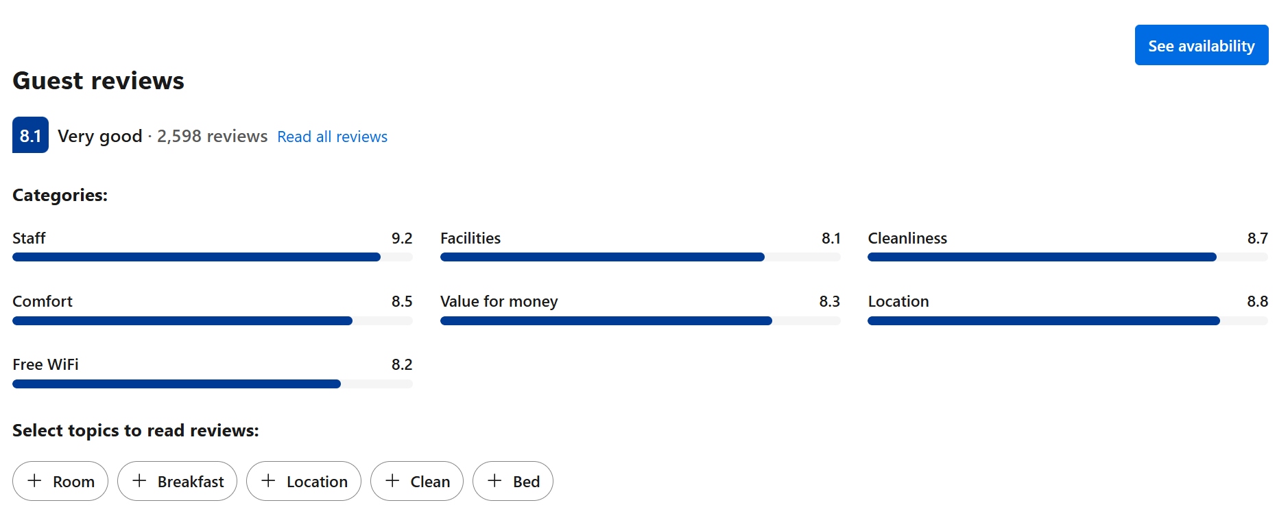The height and width of the screenshot is (516, 1277).
Task: Click the Location score of 8.8
Action: [x=1257, y=301]
